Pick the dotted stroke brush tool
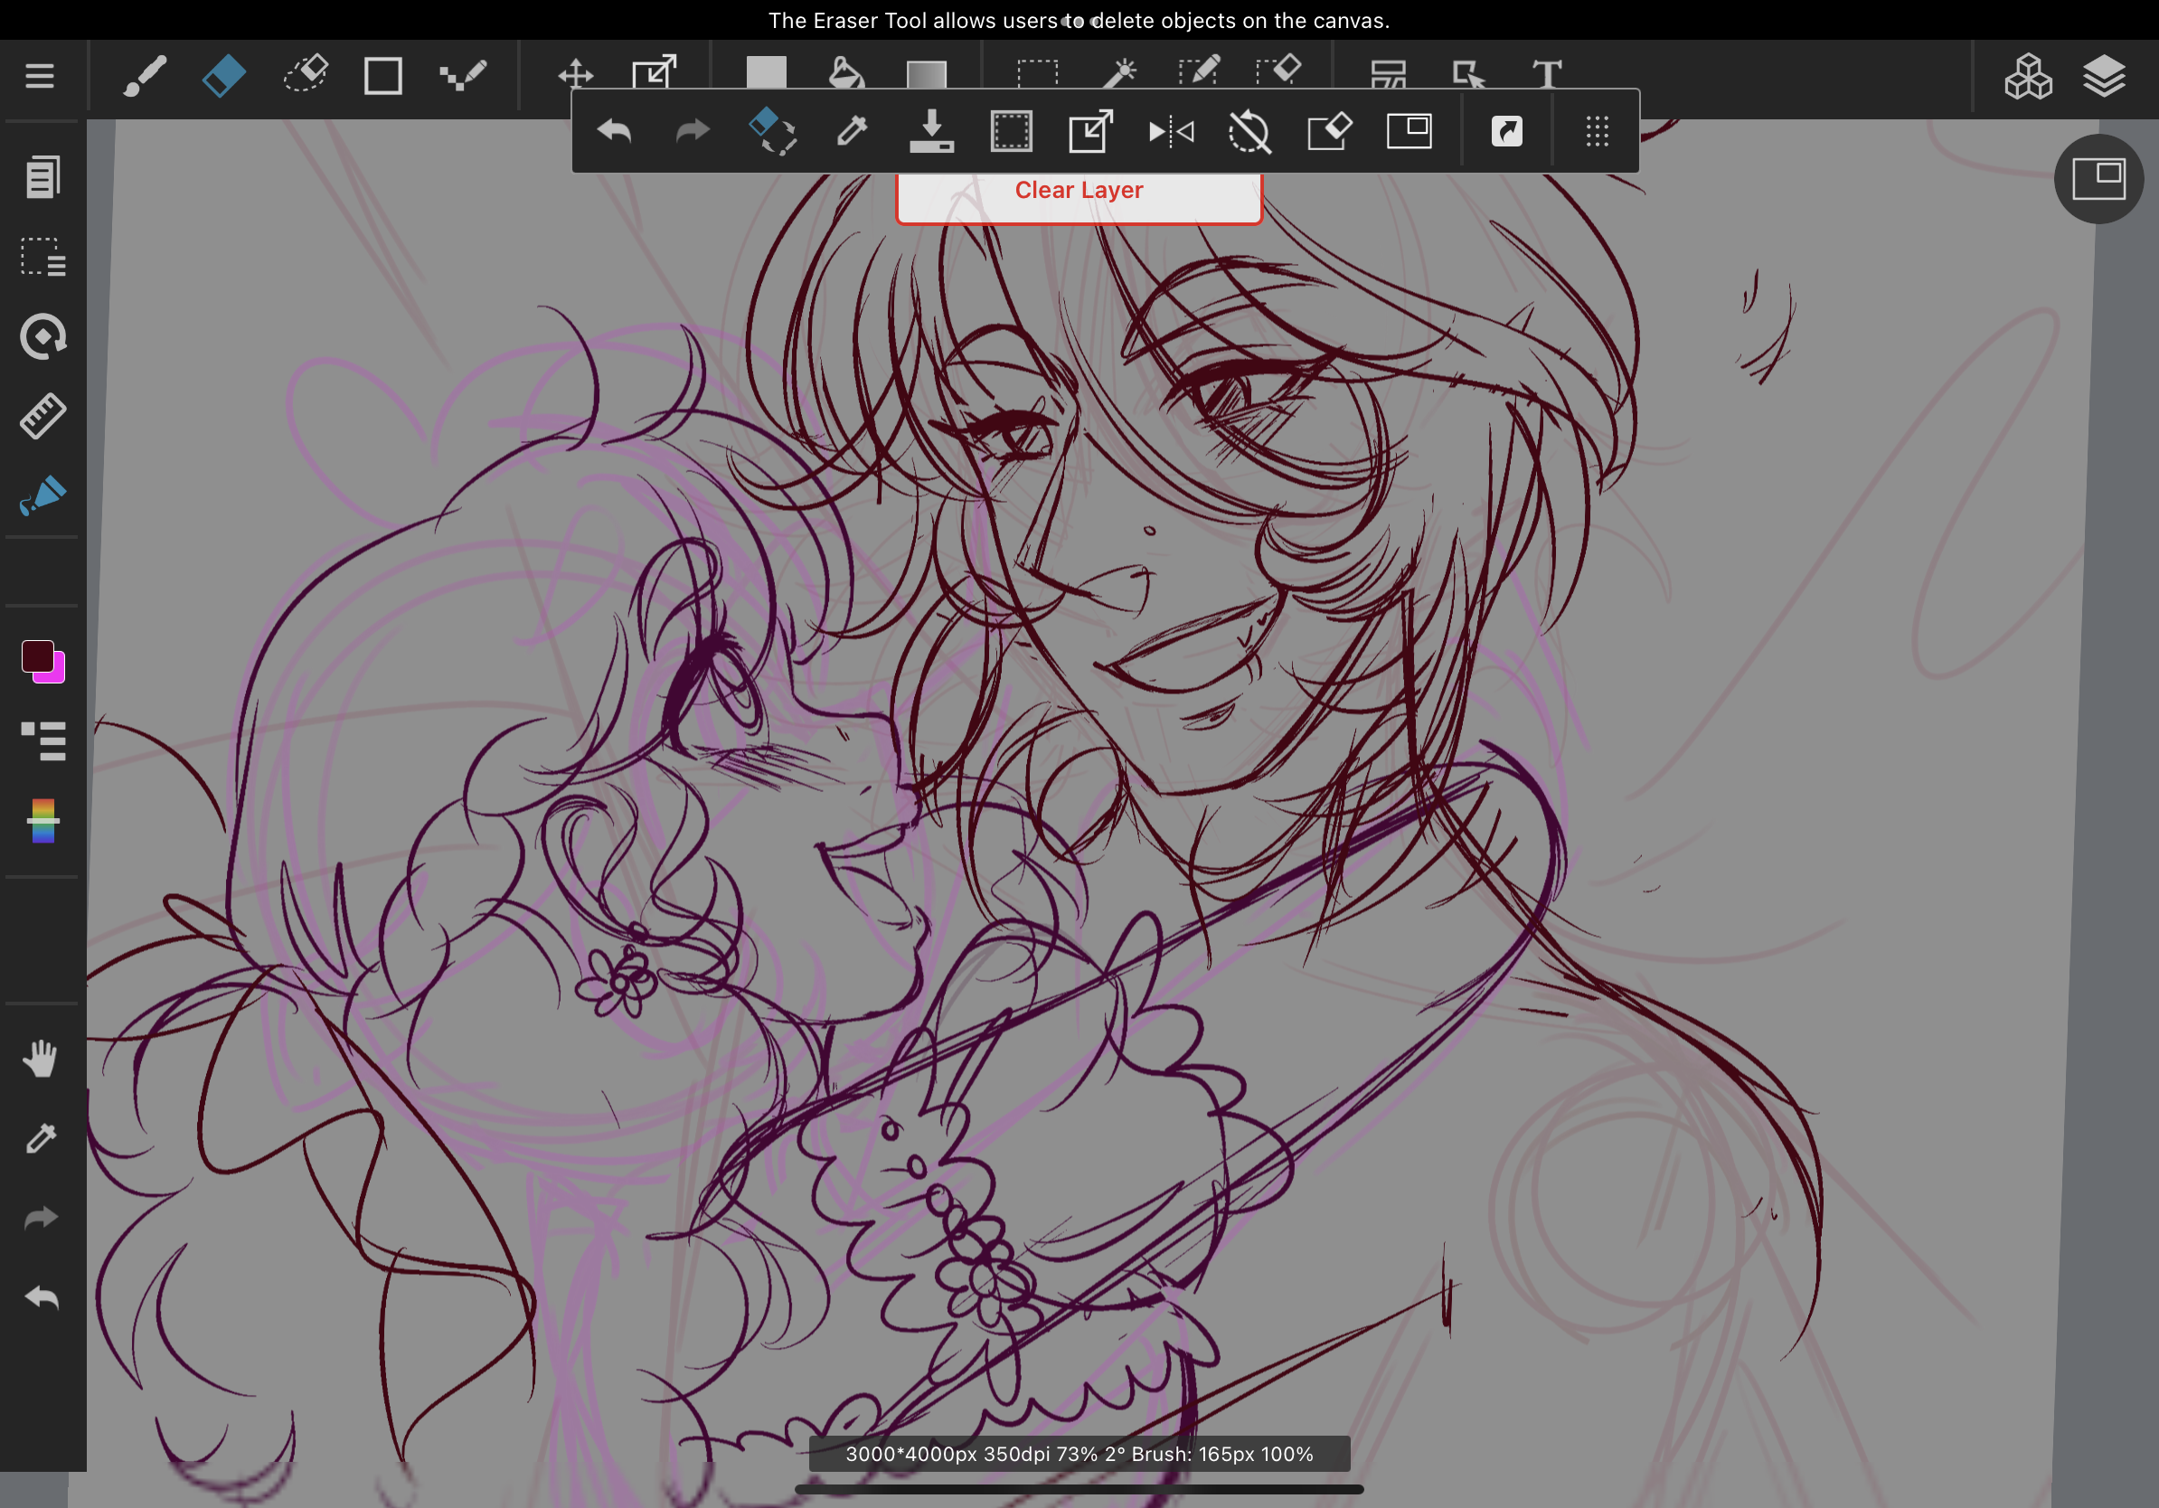 click(463, 75)
